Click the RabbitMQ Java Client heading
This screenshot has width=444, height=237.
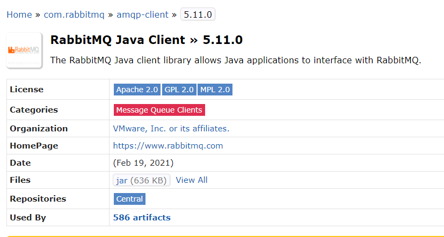coord(147,40)
